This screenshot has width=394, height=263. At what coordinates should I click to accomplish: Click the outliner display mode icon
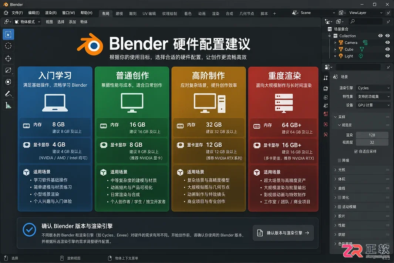[340, 21]
